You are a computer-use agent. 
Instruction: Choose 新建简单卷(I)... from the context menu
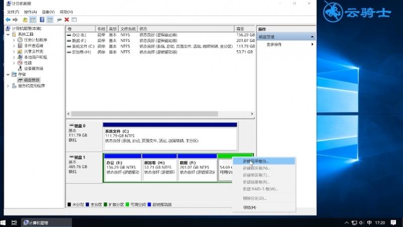[264, 161]
